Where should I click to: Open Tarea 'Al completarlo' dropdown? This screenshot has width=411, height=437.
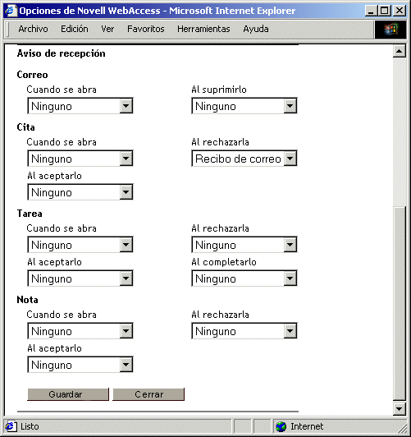coord(244,278)
